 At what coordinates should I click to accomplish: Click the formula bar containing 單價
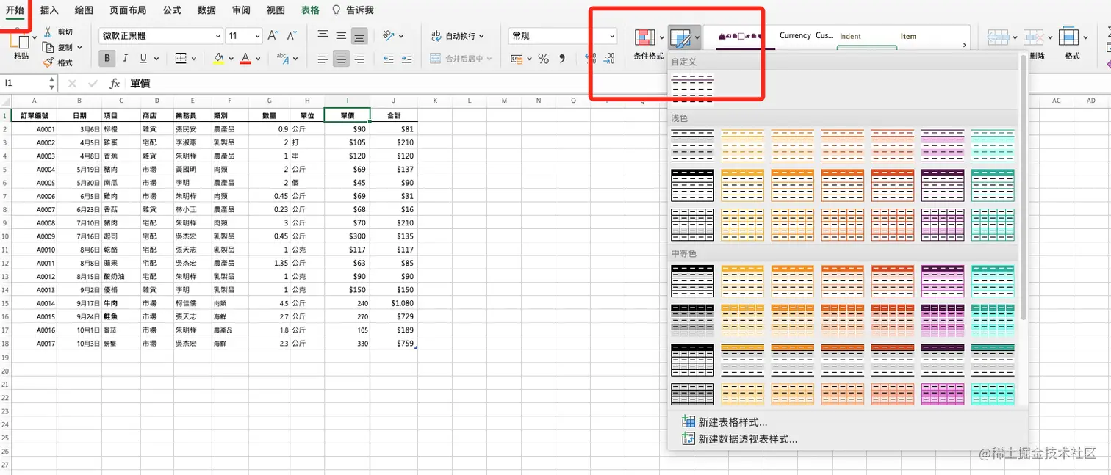[x=617, y=84]
